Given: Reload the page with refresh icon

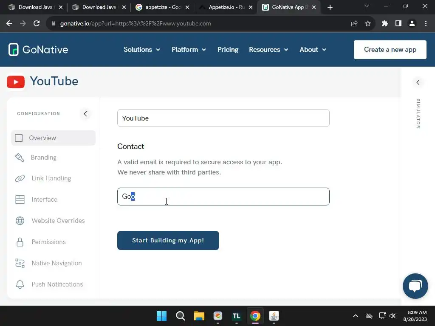Looking at the screenshot, I should (x=37, y=24).
